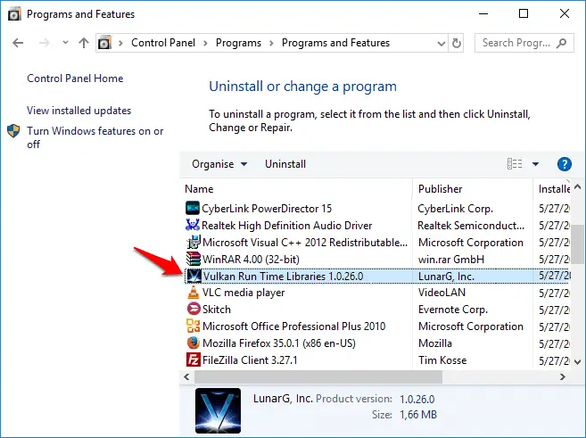Click the vertical scrollbar down arrow
Viewport: 586px width, 438px height.
[577, 362]
